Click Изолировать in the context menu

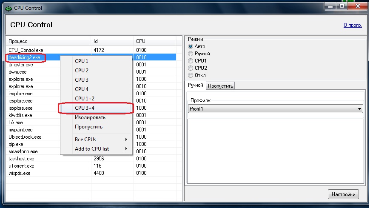click(x=96, y=117)
